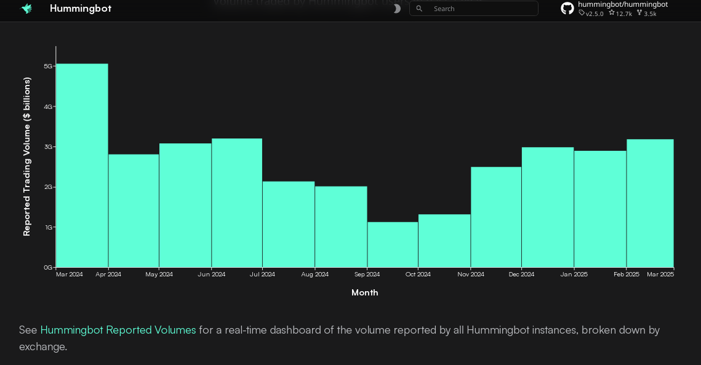Screen dimensions: 701x365
Task: Click the bar between Apr 2024 and May 2024
Action: pyautogui.click(x=134, y=211)
